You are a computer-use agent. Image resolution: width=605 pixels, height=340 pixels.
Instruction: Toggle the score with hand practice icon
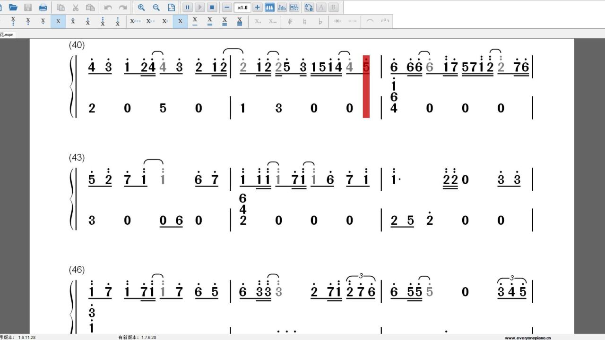click(294, 7)
